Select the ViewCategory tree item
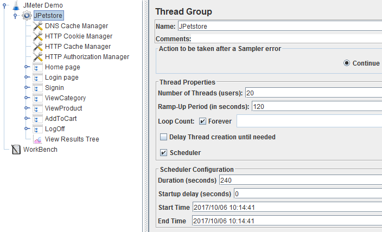This screenshot has height=232, width=382. [x=65, y=98]
